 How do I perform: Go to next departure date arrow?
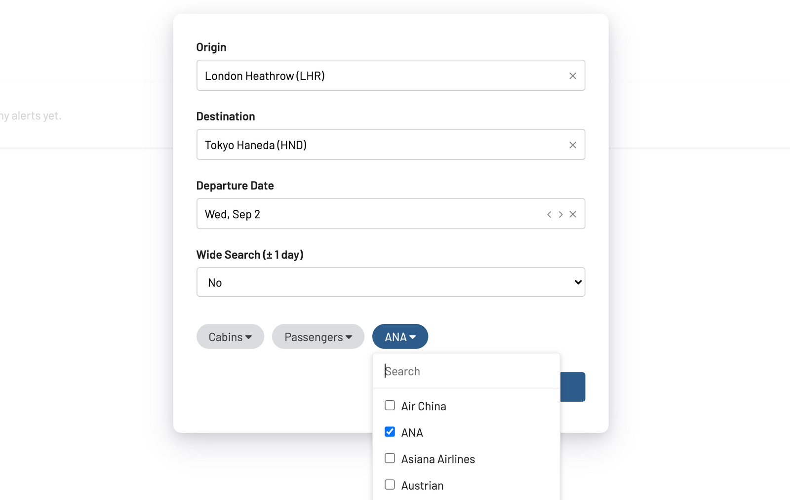pyautogui.click(x=561, y=214)
